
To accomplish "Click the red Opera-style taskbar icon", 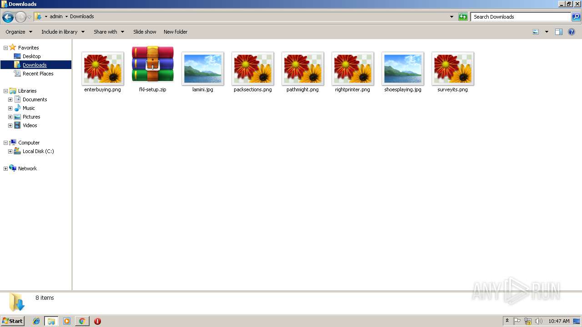I will 97,321.
